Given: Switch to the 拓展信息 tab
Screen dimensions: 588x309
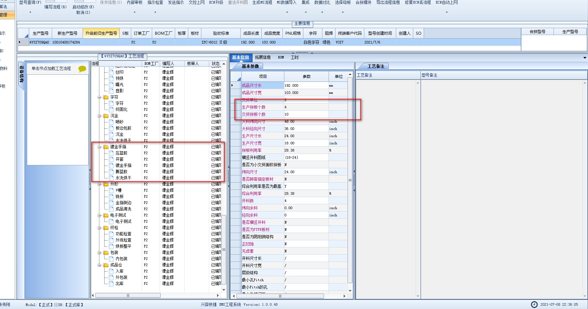Looking at the screenshot, I should 263,57.
